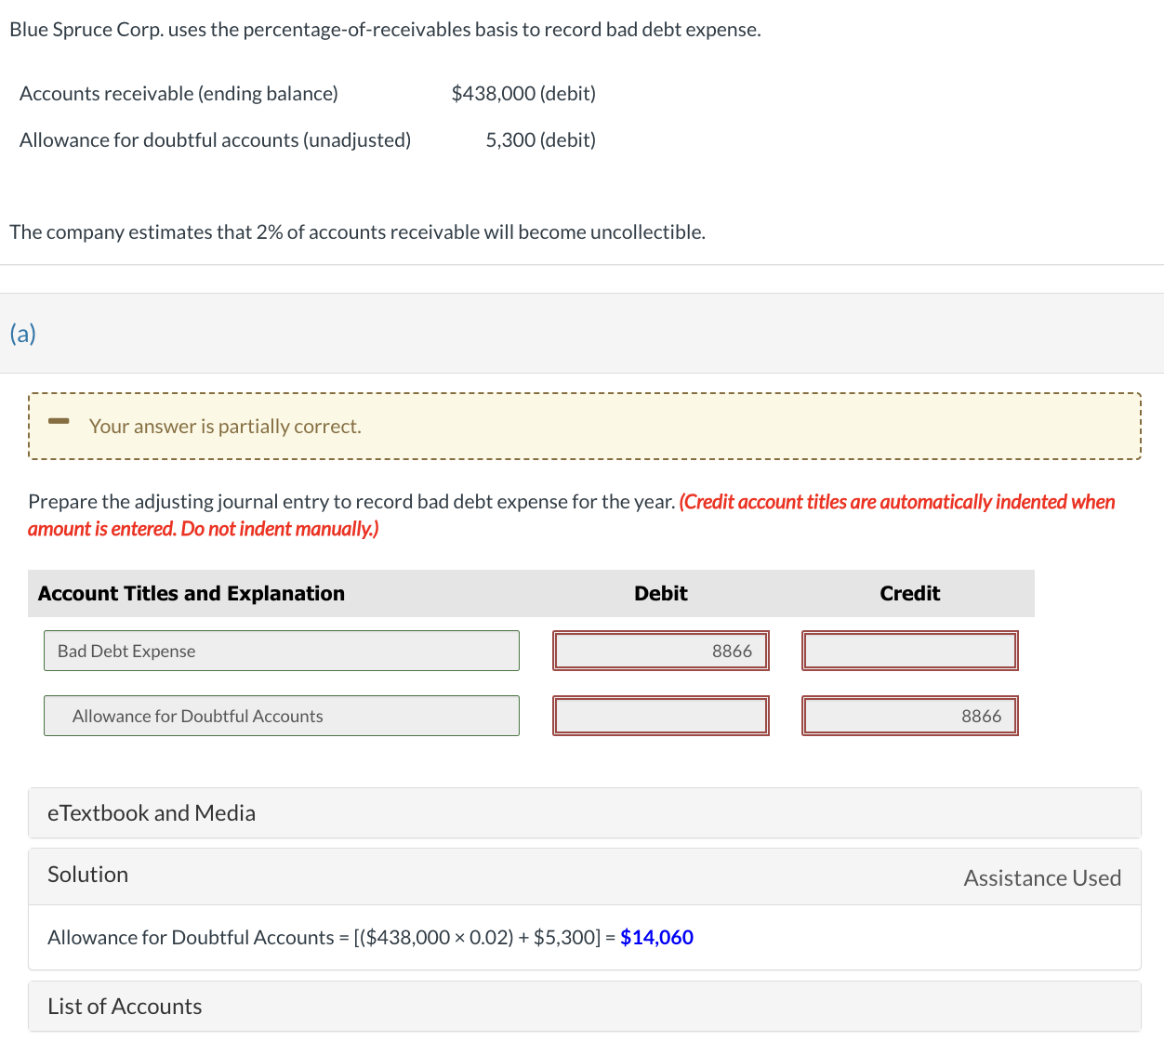The height and width of the screenshot is (1041, 1164).
Task: Select the Allowance for Doubtful Accounts title field
Action: (x=282, y=716)
